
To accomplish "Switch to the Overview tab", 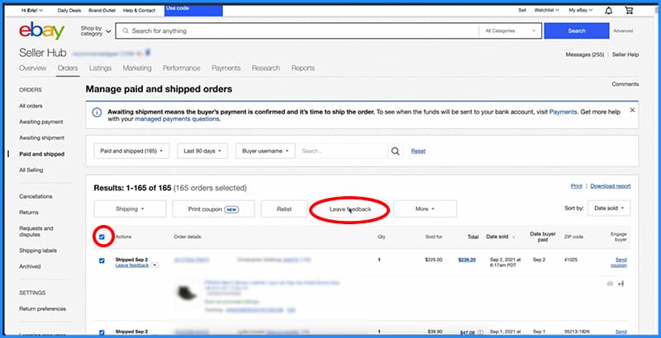I will tap(32, 68).
